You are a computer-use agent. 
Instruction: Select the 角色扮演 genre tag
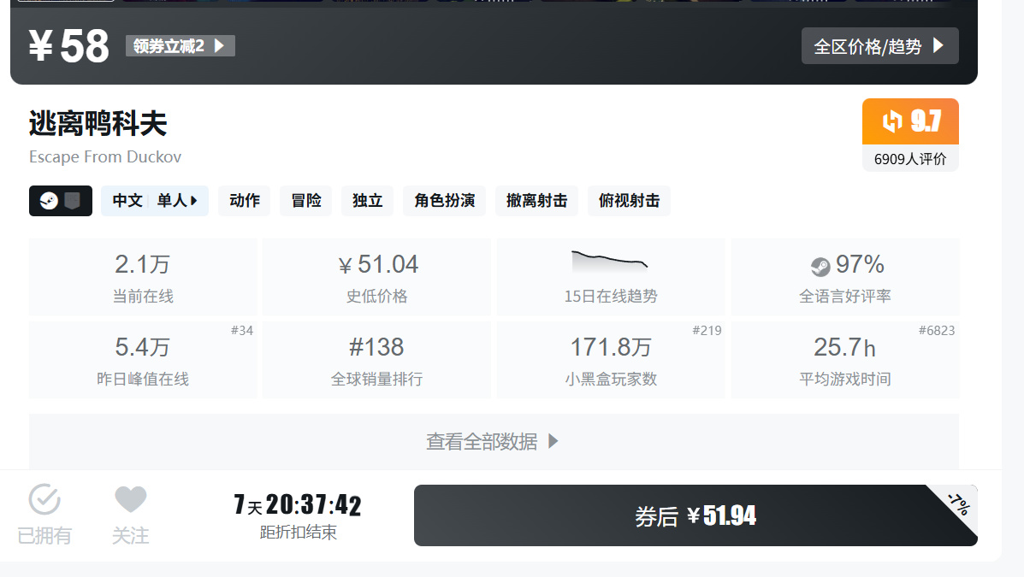coord(444,200)
